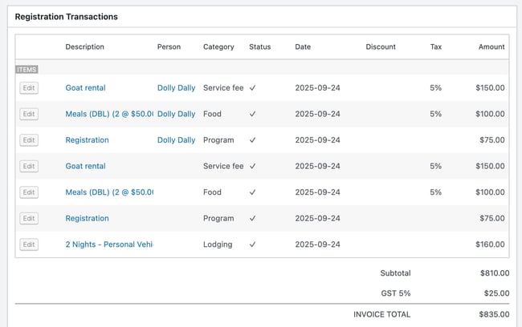Edit Dolly Dally's Meals (DBL) transaction
The width and height of the screenshot is (522, 327).
[x=29, y=114]
